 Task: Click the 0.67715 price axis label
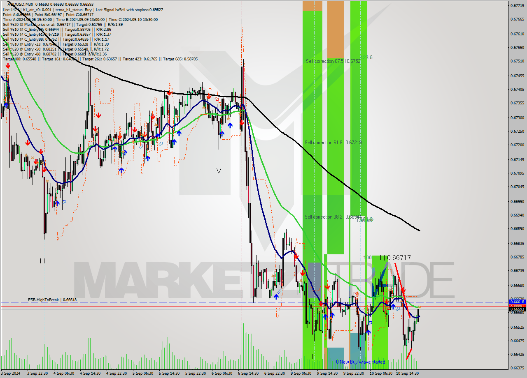click(517, 6)
